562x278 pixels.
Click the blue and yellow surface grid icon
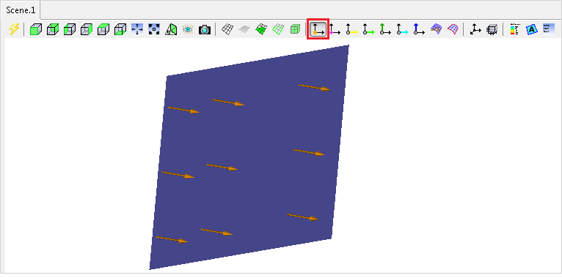tap(436, 29)
